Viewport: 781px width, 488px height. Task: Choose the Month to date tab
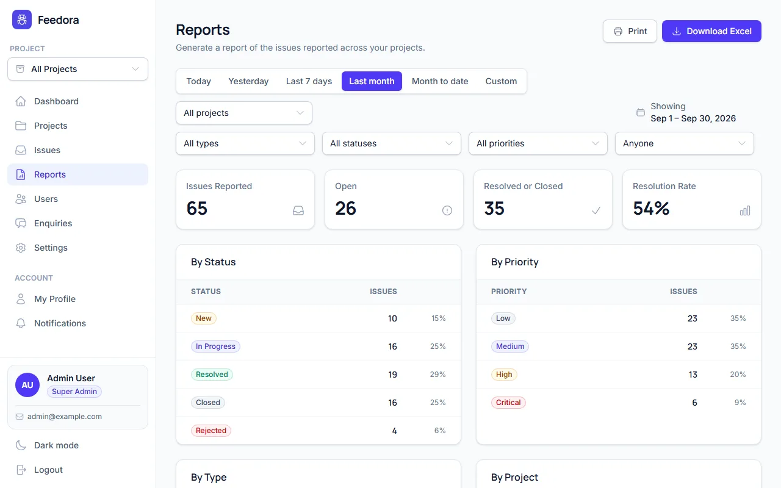[x=440, y=81]
